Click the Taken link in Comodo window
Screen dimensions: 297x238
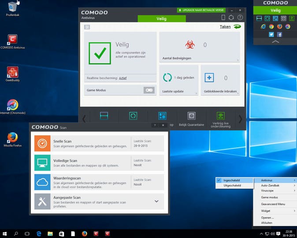tap(225, 27)
